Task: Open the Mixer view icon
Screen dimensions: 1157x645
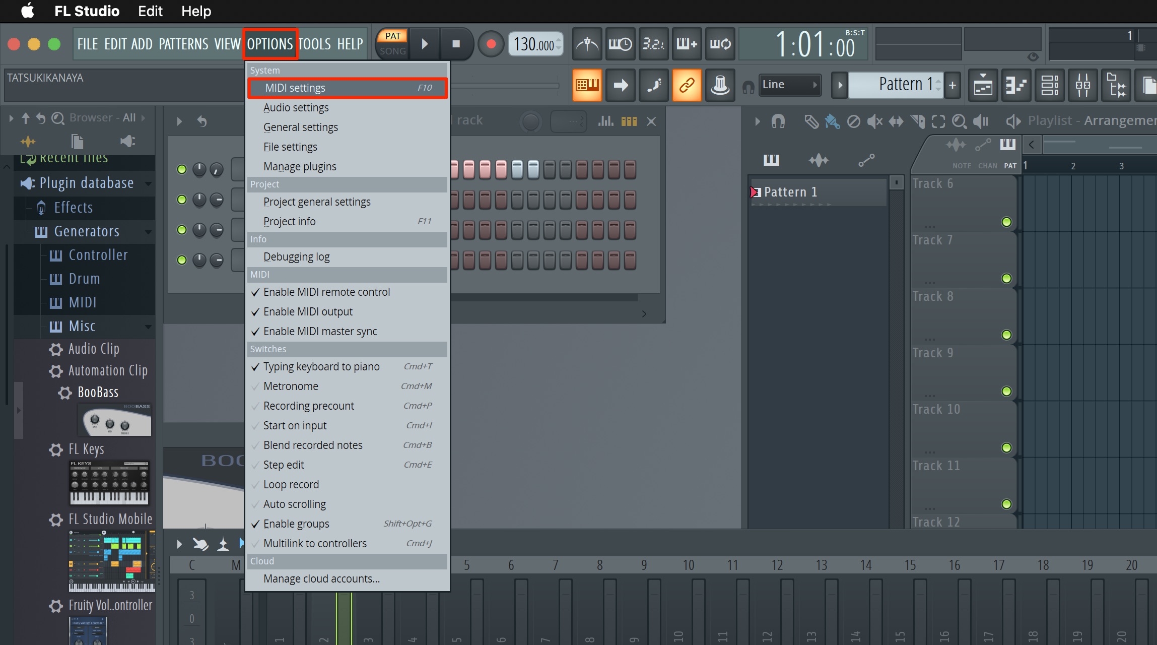Action: [x=1083, y=85]
